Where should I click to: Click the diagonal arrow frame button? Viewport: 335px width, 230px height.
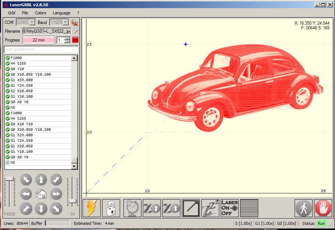[x=191, y=208]
